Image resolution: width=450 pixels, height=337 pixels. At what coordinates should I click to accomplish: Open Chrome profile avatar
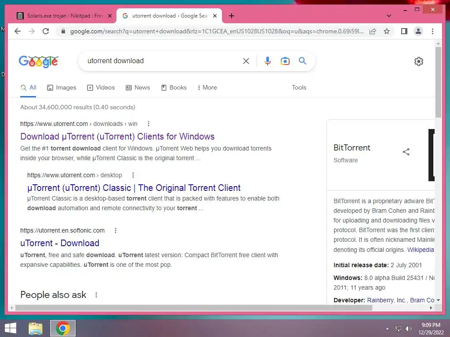click(418, 31)
